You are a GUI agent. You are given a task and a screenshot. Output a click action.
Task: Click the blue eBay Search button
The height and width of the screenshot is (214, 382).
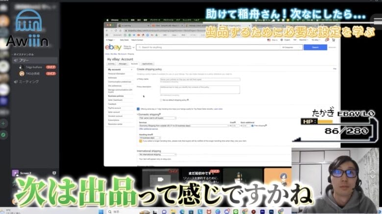point(315,48)
